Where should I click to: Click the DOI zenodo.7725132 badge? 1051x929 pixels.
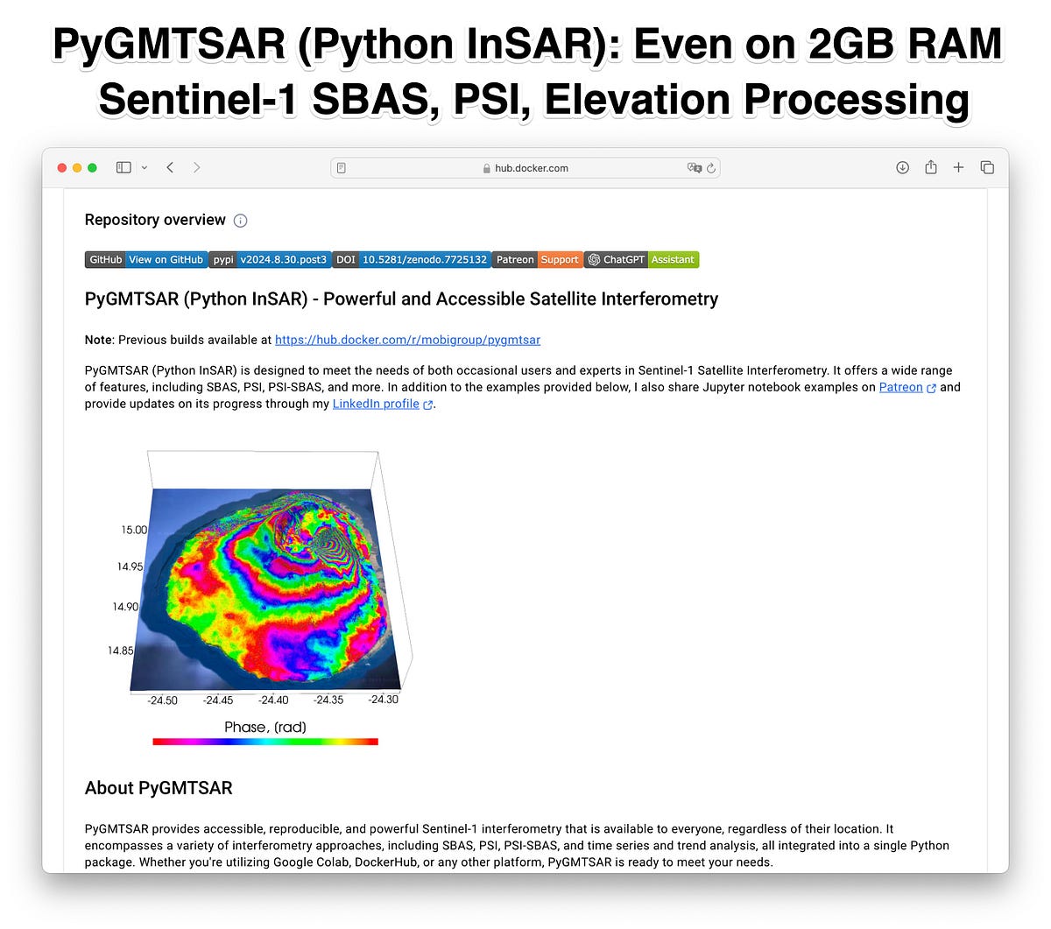point(424,259)
